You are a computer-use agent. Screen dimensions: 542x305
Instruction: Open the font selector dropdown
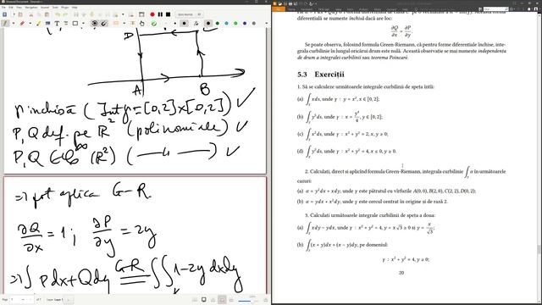[189, 14]
